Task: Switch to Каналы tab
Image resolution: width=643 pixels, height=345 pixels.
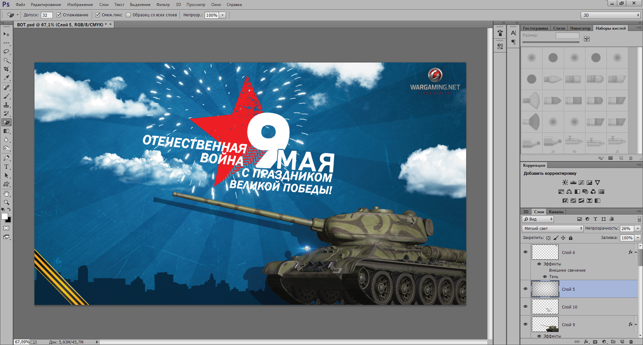Action: 556,212
